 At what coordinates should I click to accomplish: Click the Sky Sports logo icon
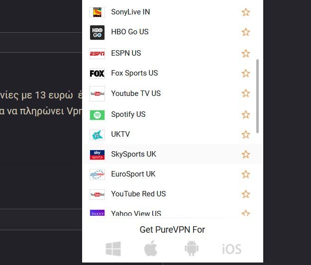tap(97, 155)
